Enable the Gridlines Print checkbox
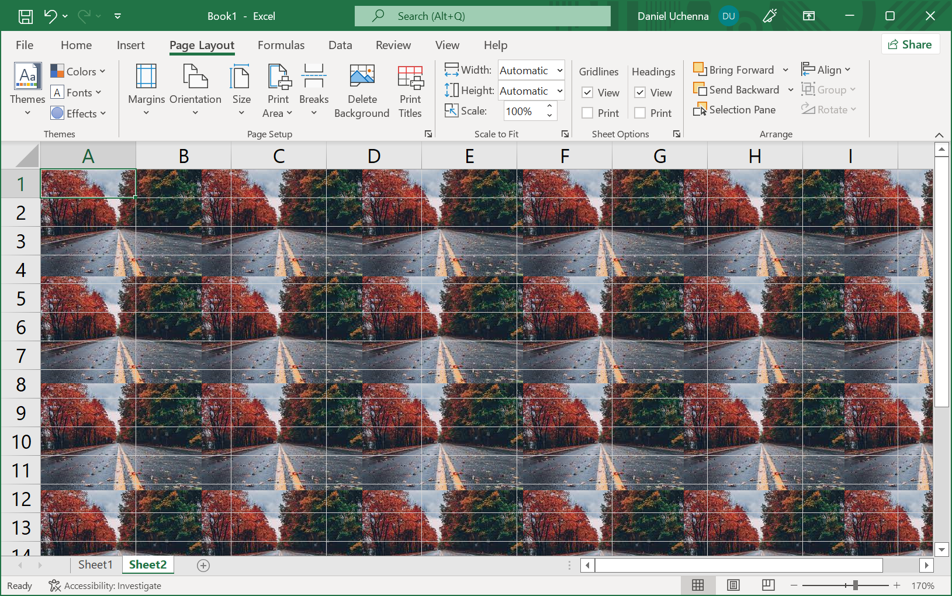Viewport: 952px width, 596px height. pos(588,113)
